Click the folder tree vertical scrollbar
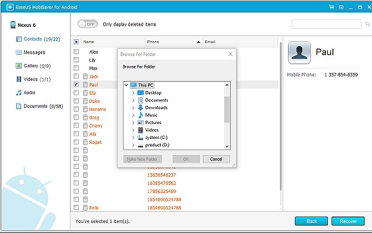372x233 pixels. pyautogui.click(x=227, y=116)
